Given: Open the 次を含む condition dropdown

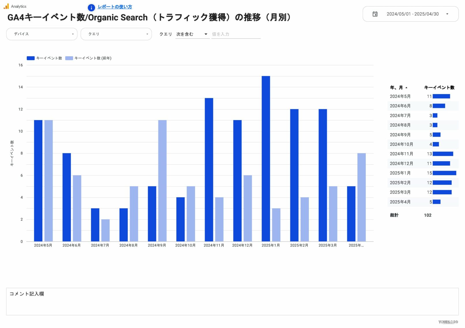Looking at the screenshot, I should [x=192, y=34].
